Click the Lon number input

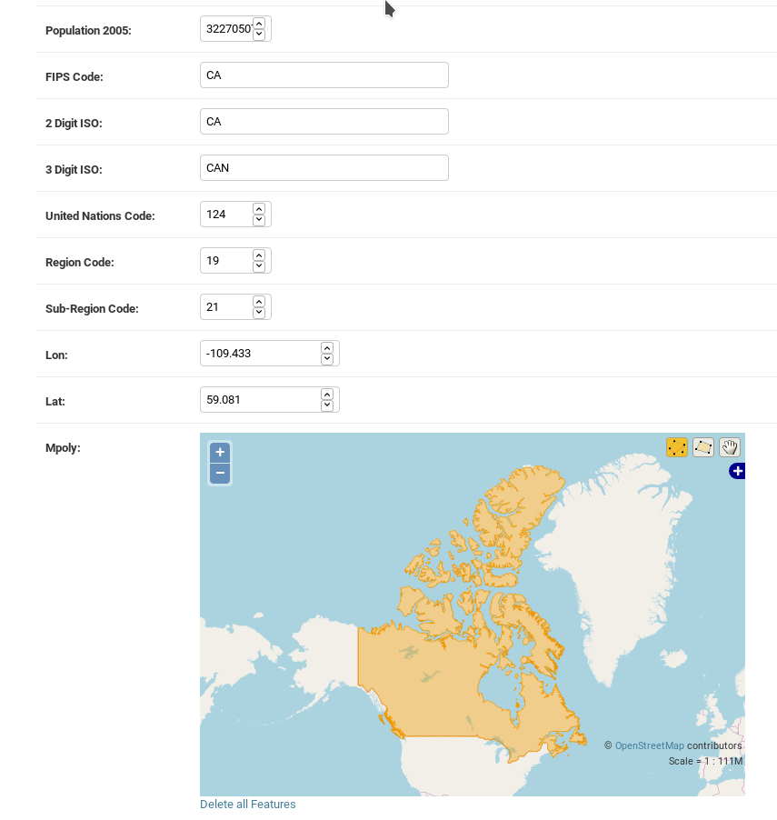[x=259, y=354]
